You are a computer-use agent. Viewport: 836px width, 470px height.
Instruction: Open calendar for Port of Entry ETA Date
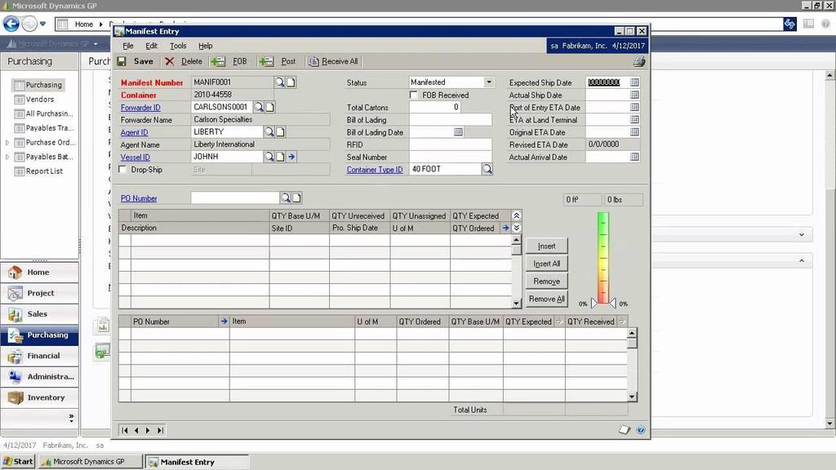(634, 107)
